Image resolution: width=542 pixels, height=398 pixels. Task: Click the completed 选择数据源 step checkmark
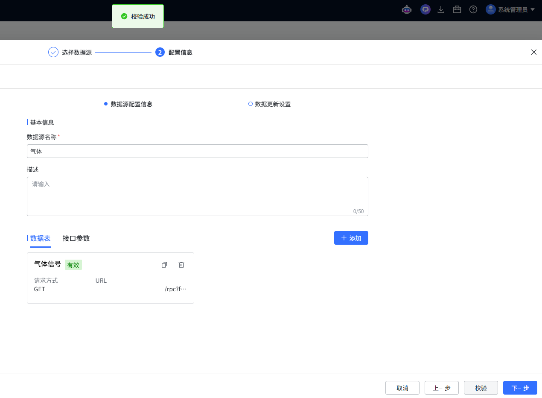[53, 53]
